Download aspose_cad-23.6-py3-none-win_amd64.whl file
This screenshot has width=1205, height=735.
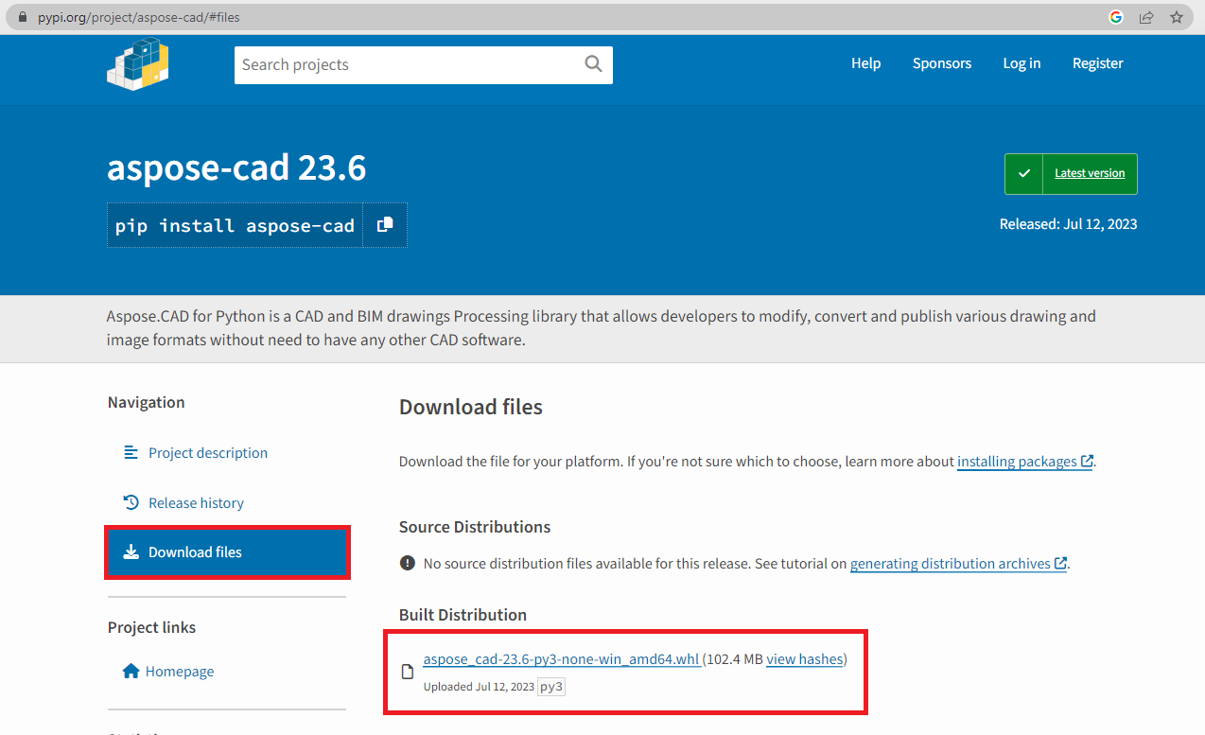562,659
